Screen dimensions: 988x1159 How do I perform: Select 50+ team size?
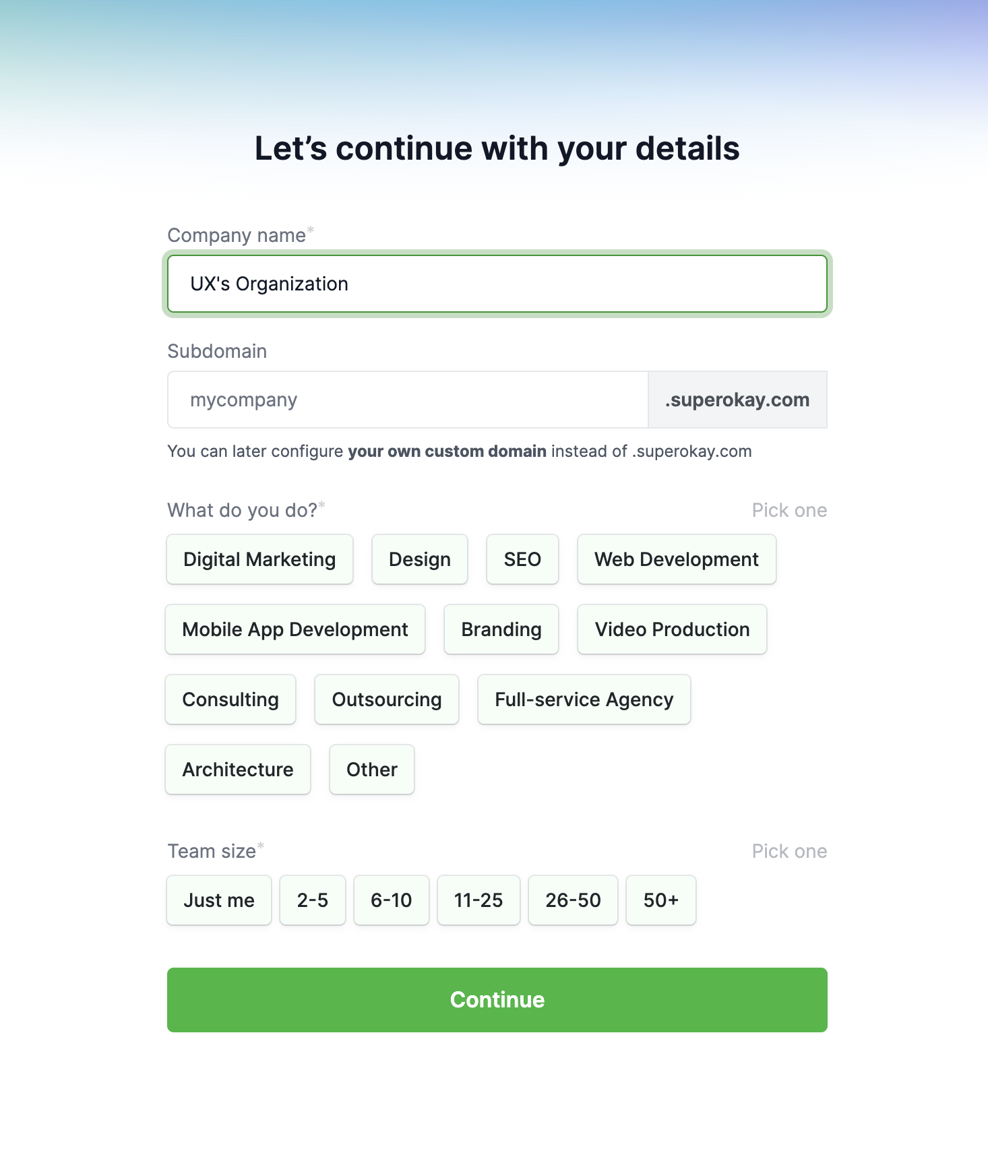660,900
